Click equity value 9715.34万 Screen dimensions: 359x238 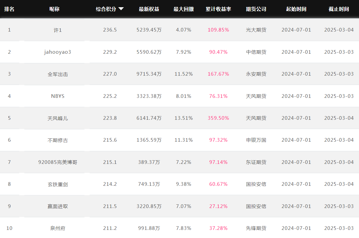pyautogui.click(x=149, y=74)
